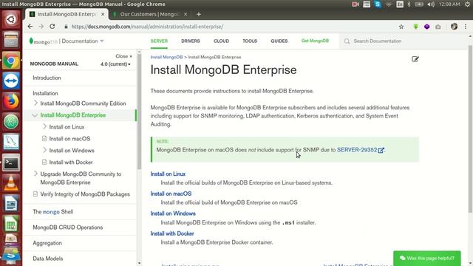Open the Aggregation section
This screenshot has width=473, height=266.
[x=47, y=243]
